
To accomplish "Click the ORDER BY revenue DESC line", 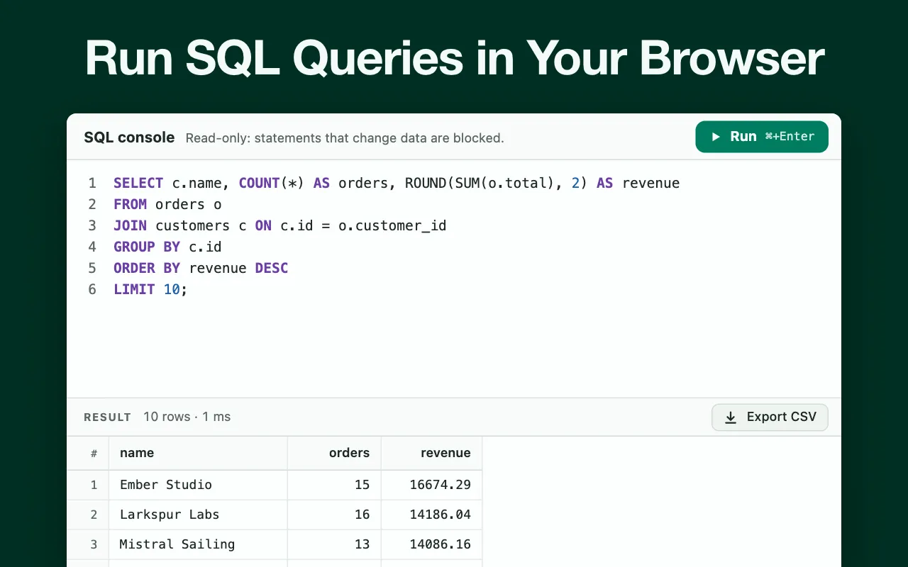I will tap(201, 268).
